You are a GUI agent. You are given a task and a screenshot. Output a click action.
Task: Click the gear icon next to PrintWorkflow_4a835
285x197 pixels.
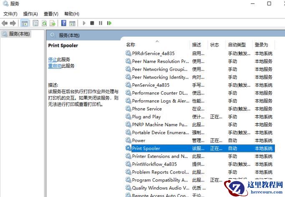click(129, 164)
